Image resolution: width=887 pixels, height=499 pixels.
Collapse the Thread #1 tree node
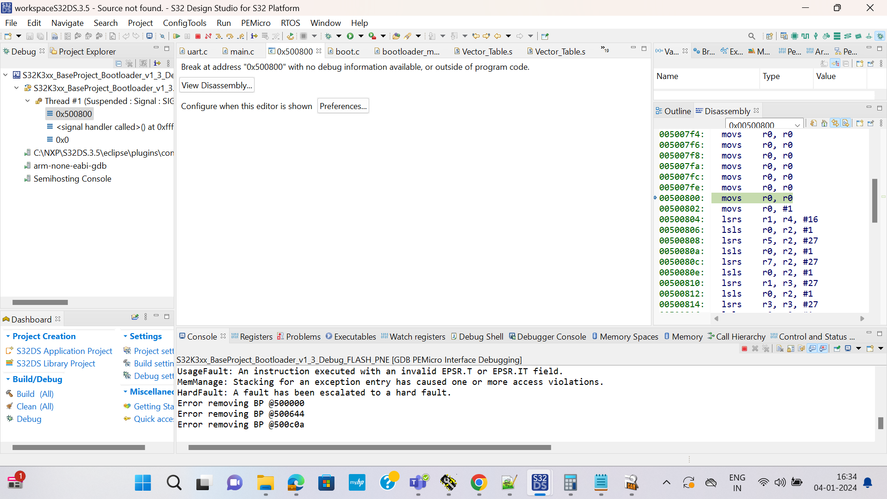[x=27, y=101]
